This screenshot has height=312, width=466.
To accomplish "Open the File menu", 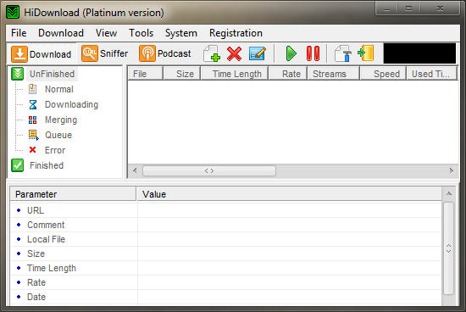I will click(x=19, y=33).
